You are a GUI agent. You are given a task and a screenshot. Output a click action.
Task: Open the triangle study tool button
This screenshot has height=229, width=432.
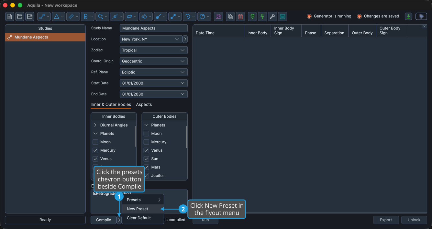tap(59, 16)
